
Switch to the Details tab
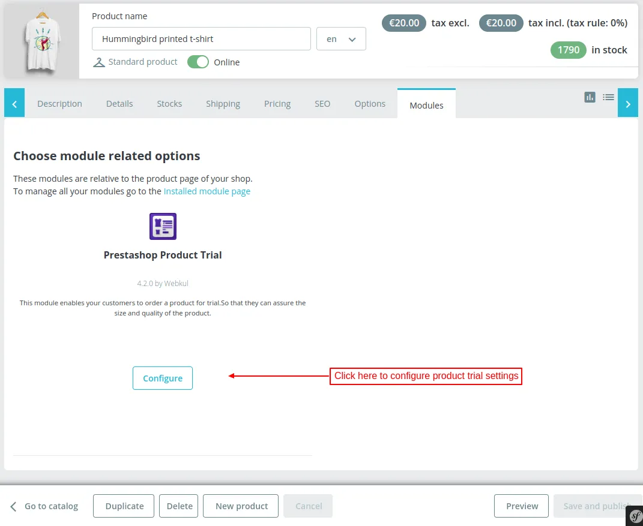tap(119, 104)
